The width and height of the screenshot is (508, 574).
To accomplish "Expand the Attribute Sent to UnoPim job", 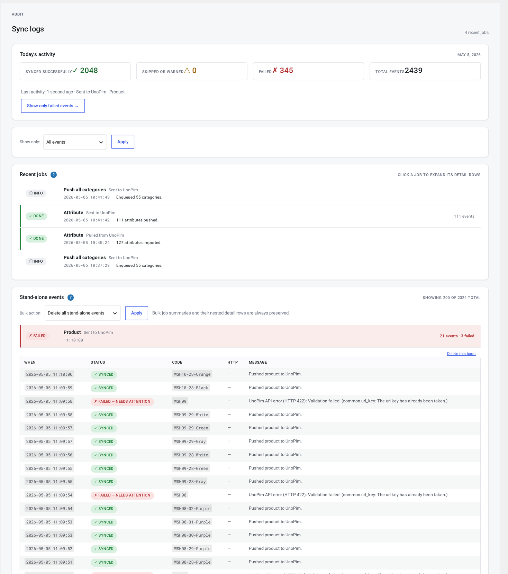I will pos(250,216).
